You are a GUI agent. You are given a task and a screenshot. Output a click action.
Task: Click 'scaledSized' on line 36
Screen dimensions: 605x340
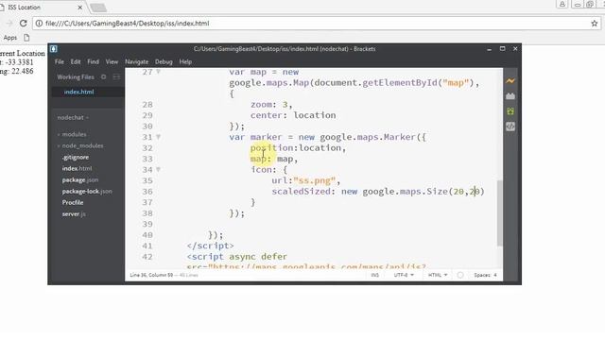click(301, 192)
